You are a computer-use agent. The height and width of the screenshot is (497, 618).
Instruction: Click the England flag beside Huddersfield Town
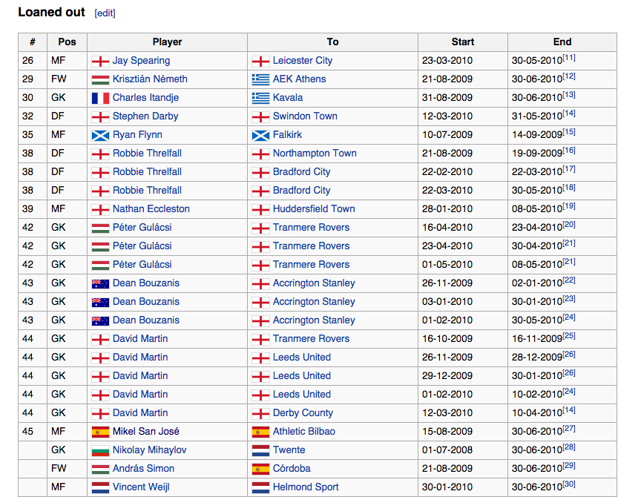[x=260, y=210]
